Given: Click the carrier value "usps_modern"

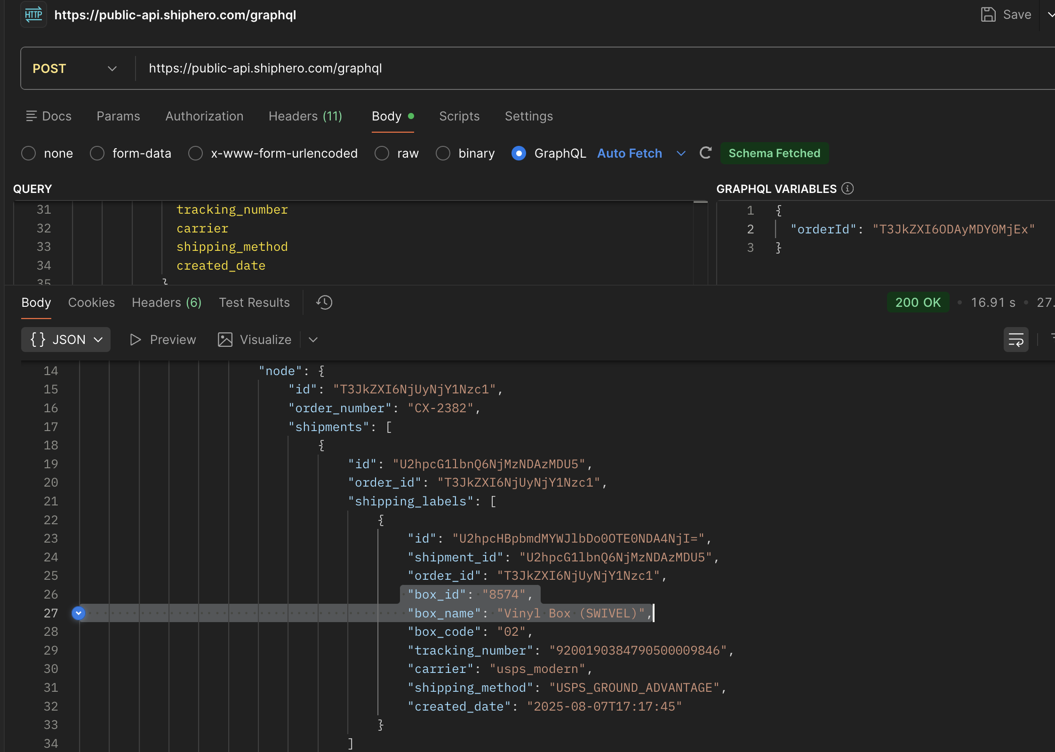Looking at the screenshot, I should [x=537, y=669].
